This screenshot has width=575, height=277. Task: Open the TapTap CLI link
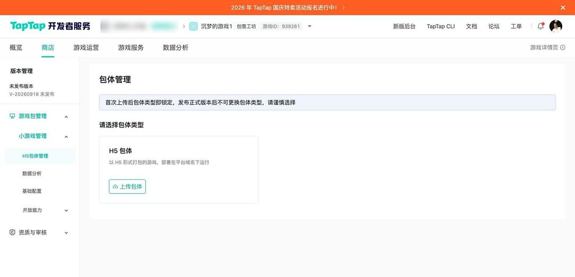coord(441,27)
